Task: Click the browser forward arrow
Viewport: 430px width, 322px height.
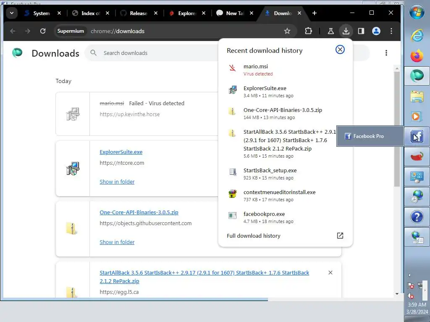Action: (x=28, y=31)
